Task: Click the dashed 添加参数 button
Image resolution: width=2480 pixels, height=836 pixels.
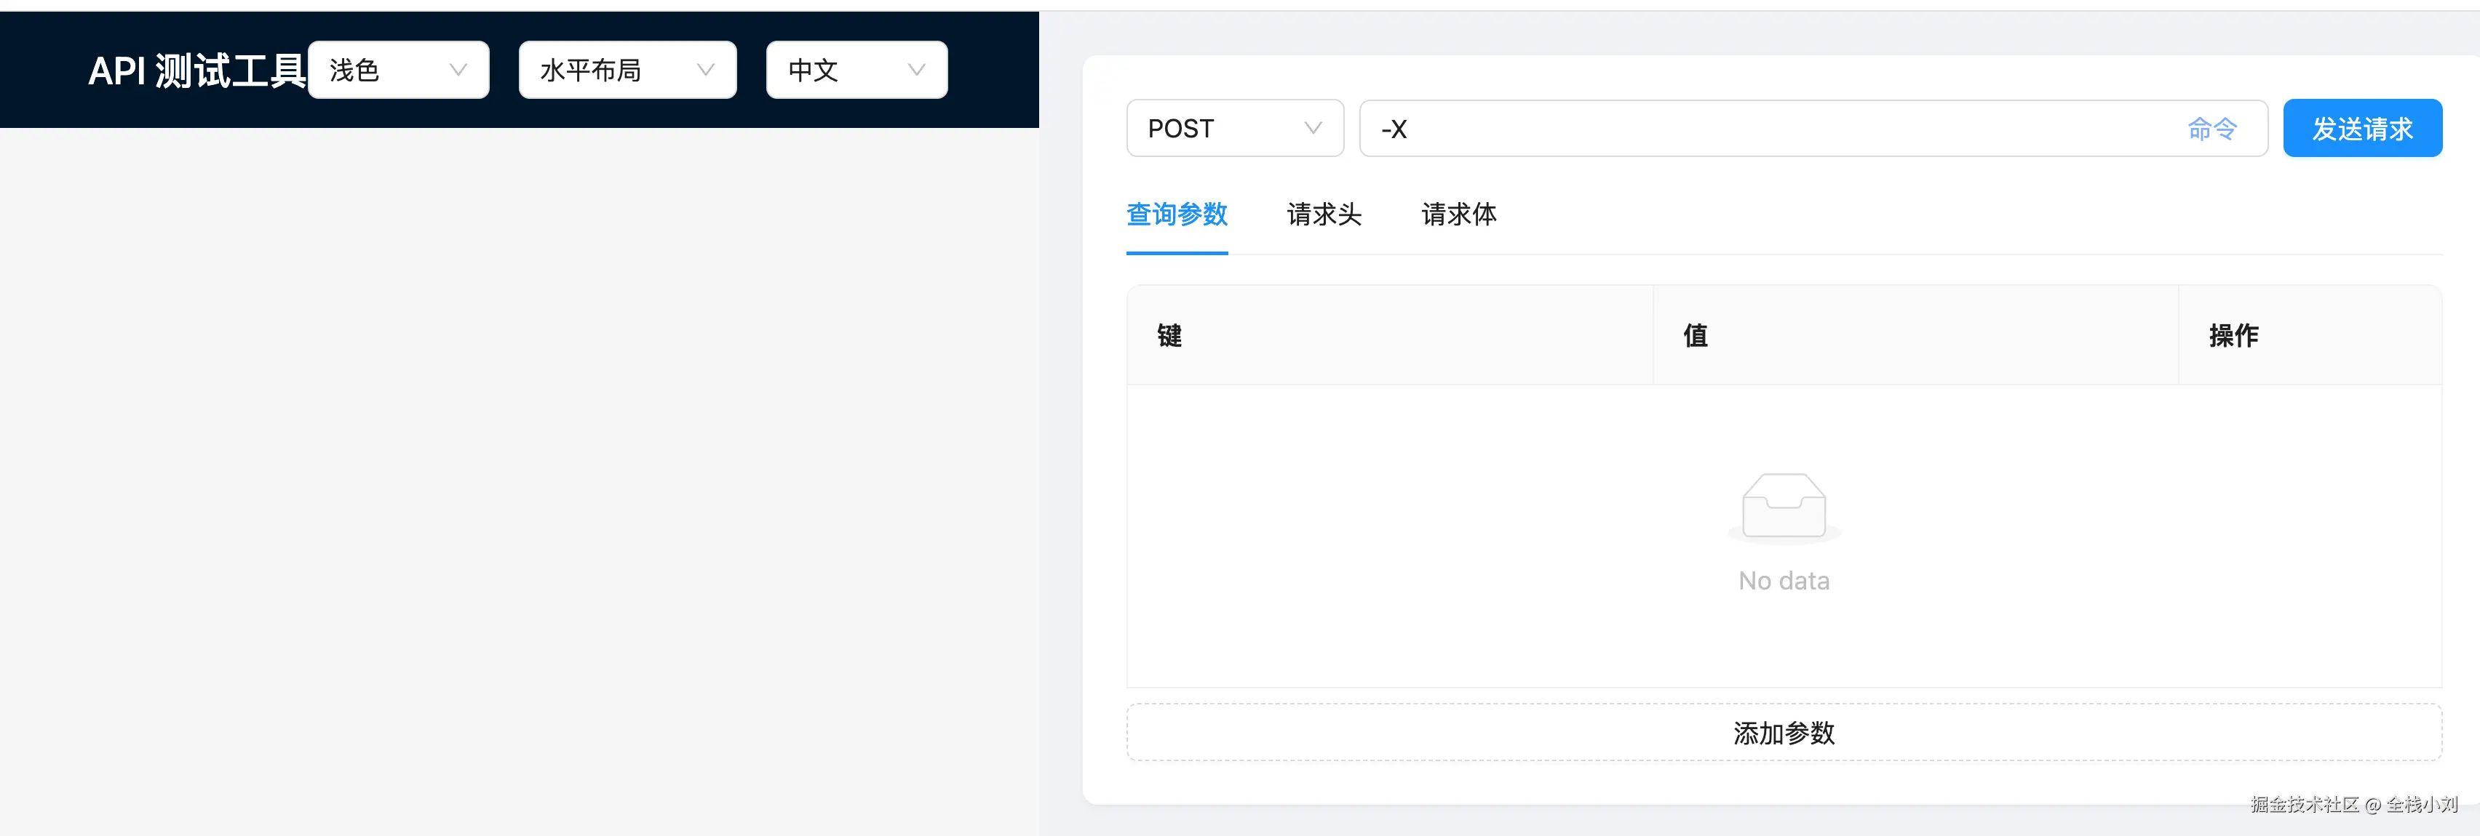Action: coord(1783,733)
